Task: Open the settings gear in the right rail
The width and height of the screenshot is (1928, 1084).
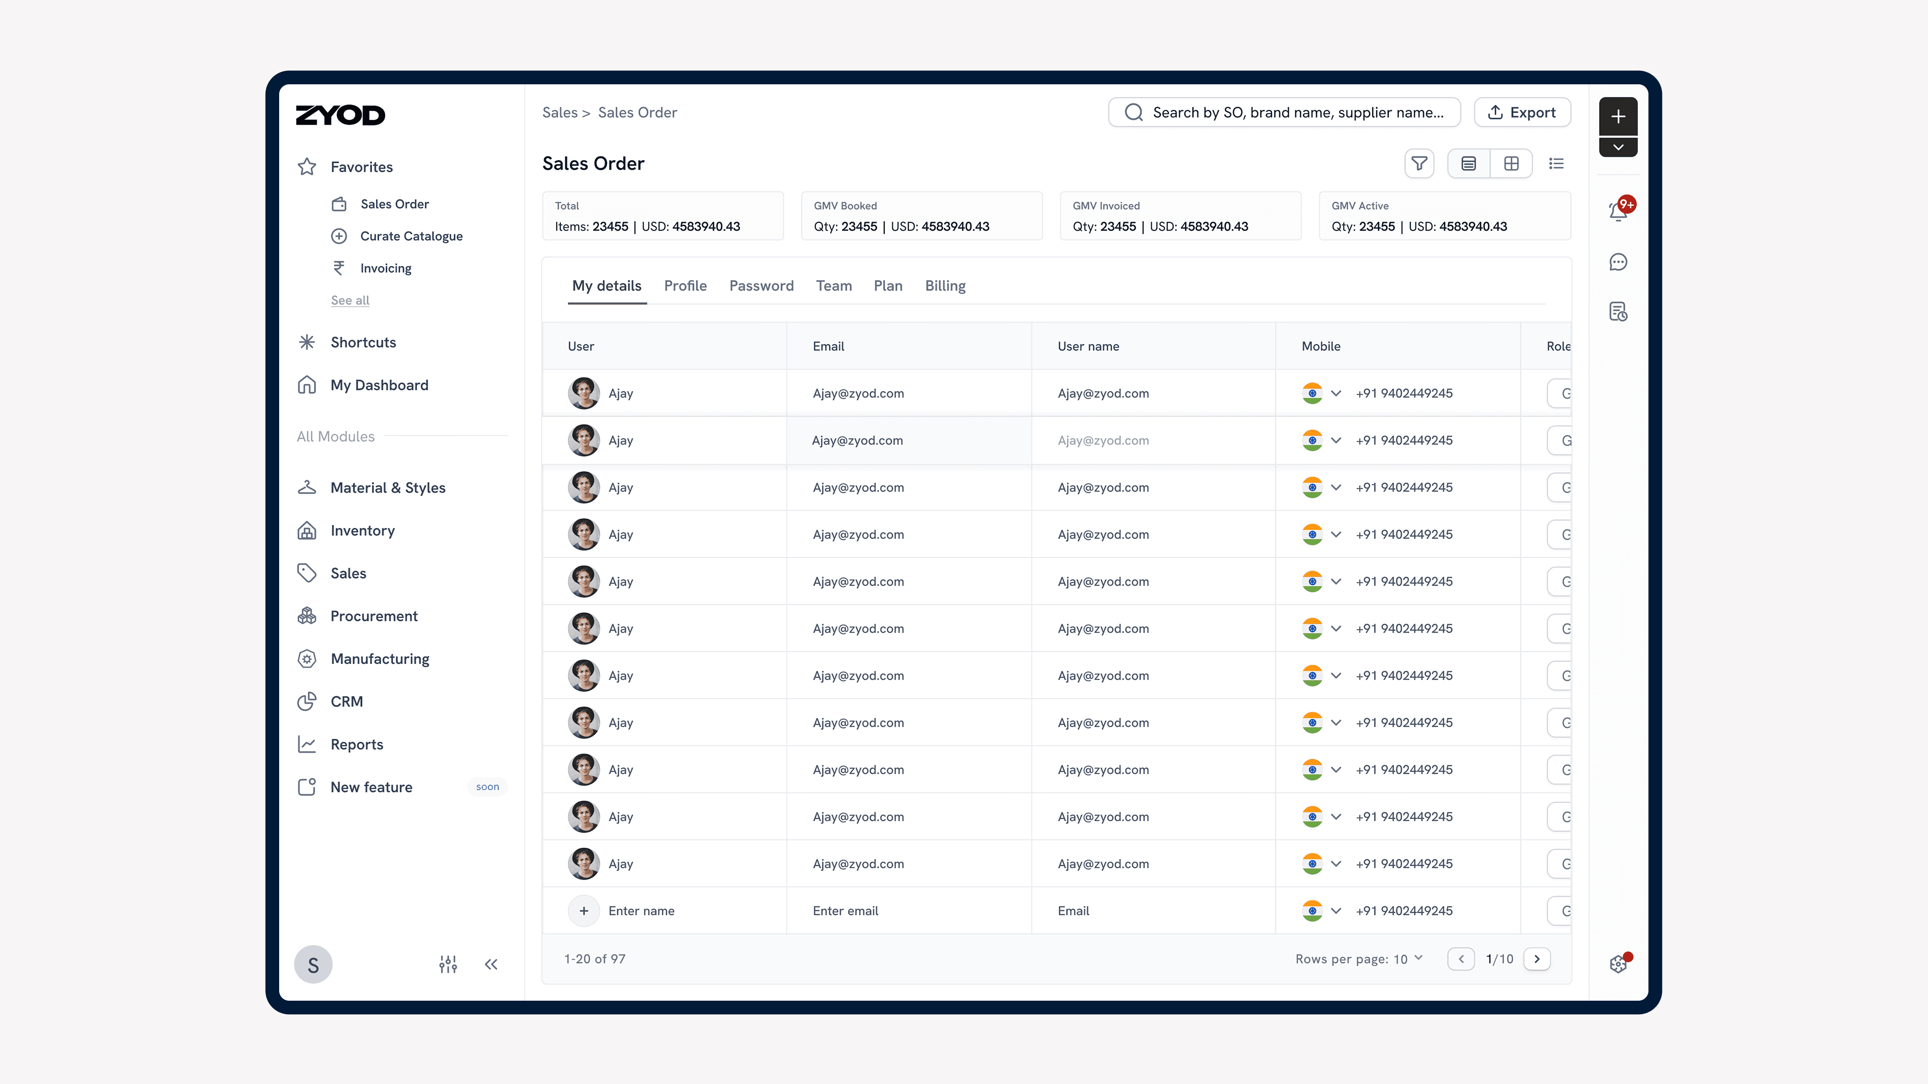Action: coord(1618,964)
